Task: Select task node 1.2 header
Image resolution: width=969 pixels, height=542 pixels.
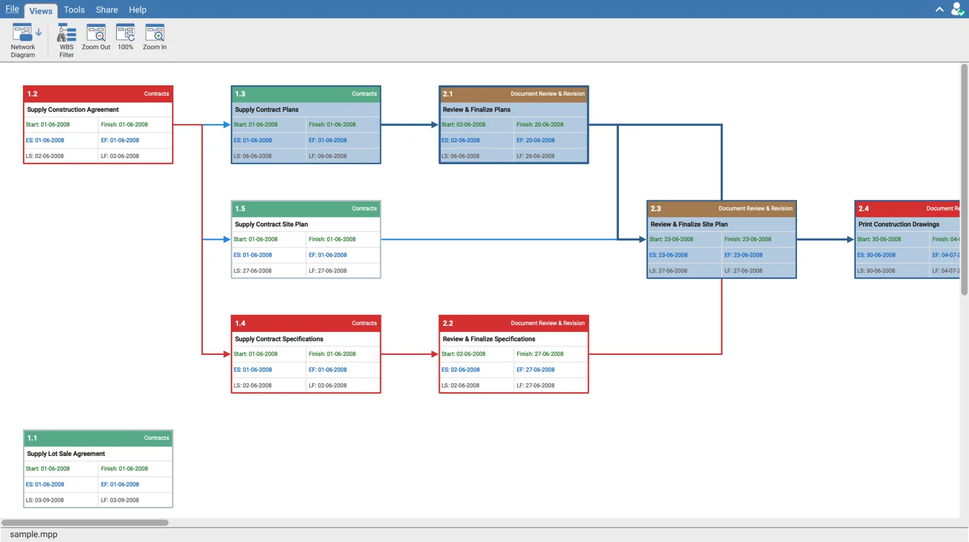Action: [98, 94]
